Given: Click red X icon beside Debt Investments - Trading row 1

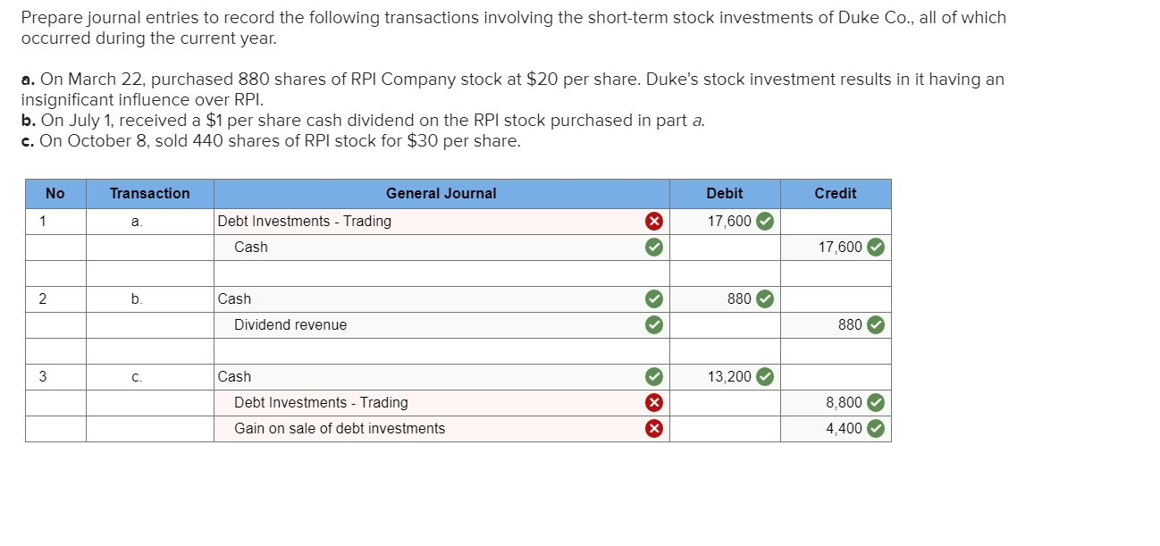Looking at the screenshot, I should pyautogui.click(x=654, y=221).
